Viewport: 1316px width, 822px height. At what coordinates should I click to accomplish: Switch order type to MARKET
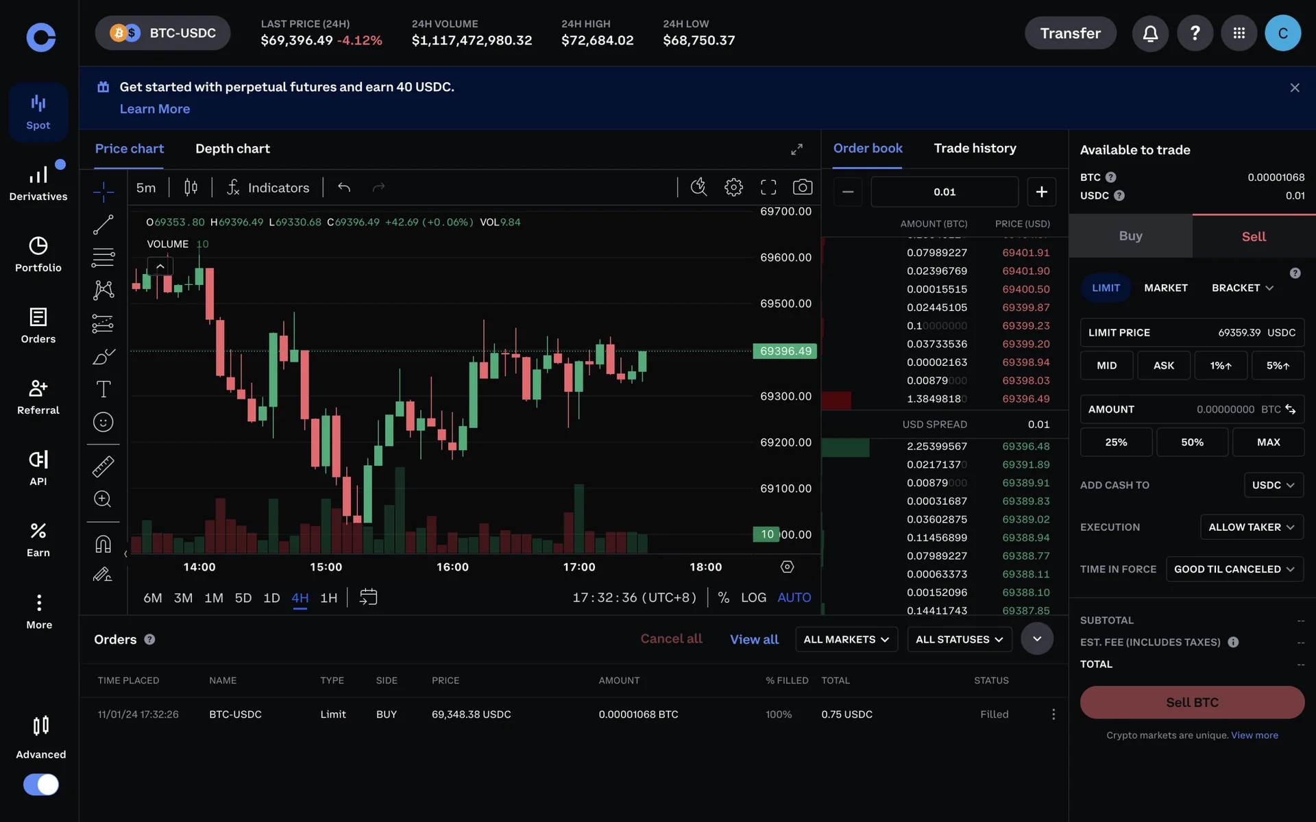coord(1165,288)
